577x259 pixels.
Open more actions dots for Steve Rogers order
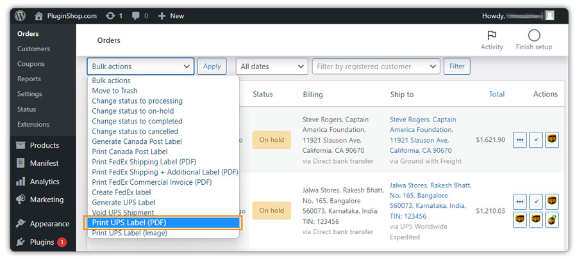519,140
